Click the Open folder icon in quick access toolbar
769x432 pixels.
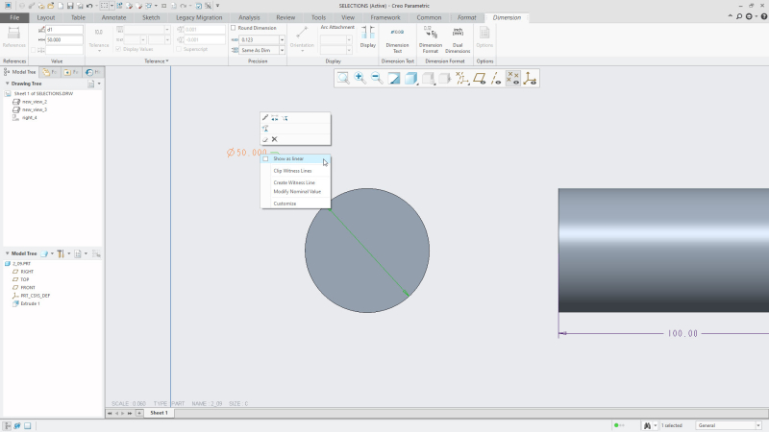pos(51,6)
